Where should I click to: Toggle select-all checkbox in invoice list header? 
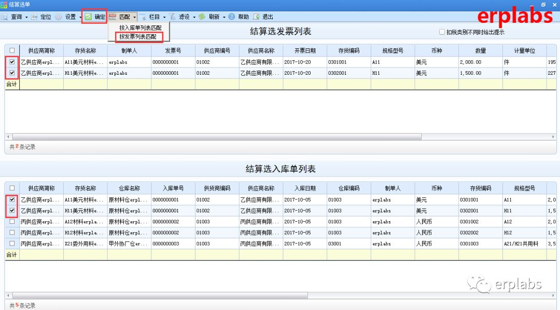pos(12,50)
